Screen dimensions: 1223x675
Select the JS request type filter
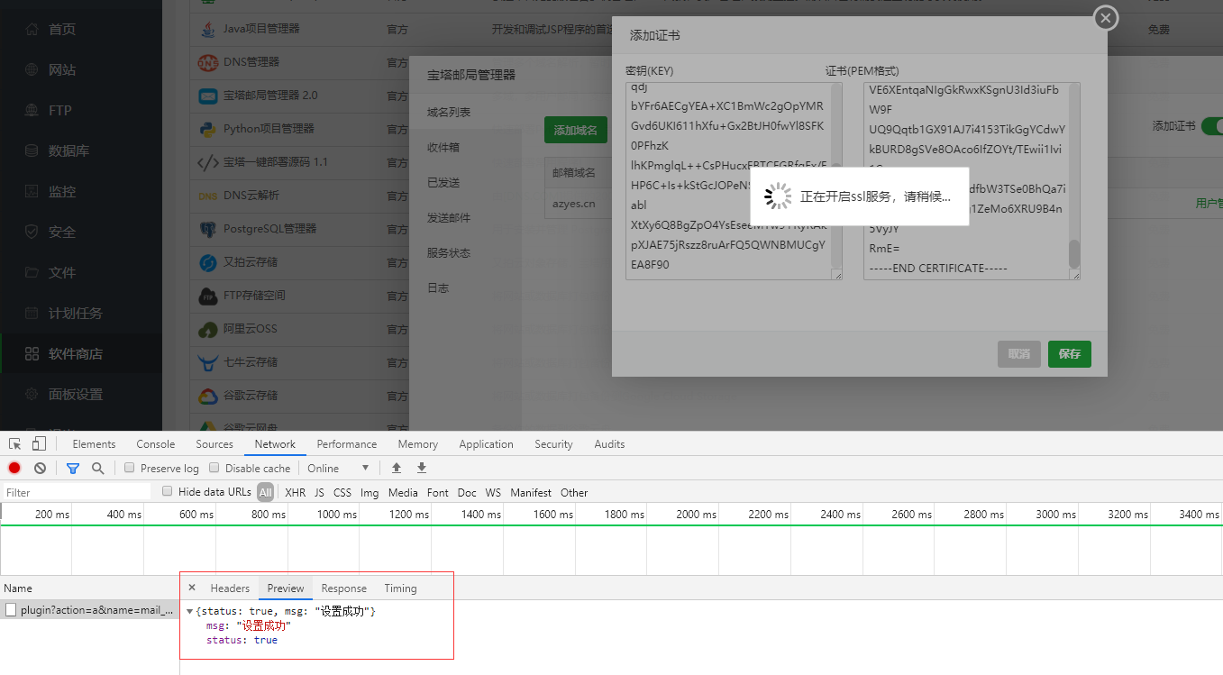(x=319, y=492)
